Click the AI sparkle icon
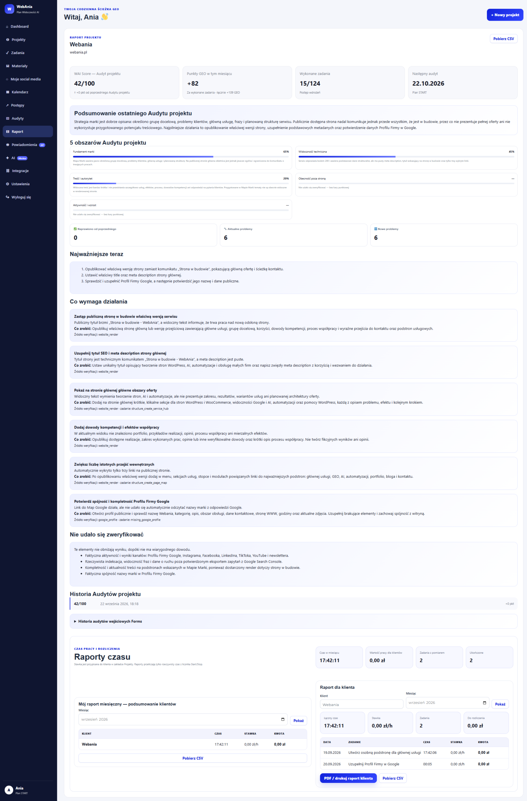Screen dimensions: 527x801 pyautogui.click(x=8, y=158)
